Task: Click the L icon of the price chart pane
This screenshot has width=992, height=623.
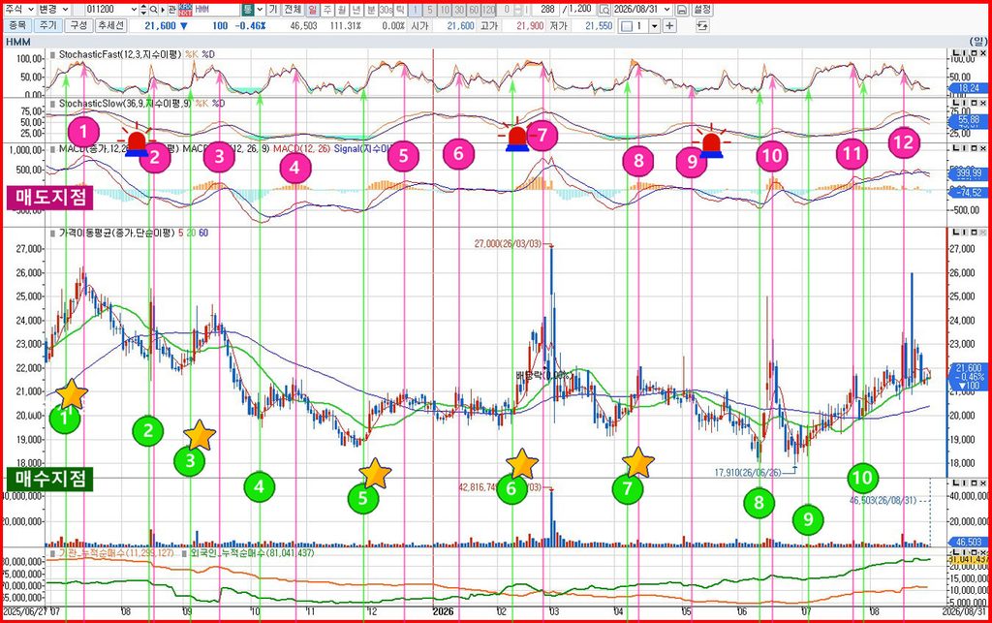Action: [956, 233]
